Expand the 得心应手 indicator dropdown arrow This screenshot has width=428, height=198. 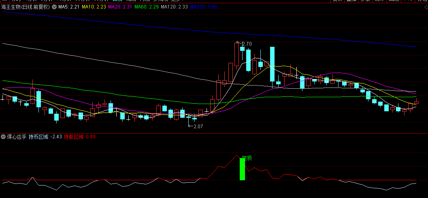pos(3,137)
